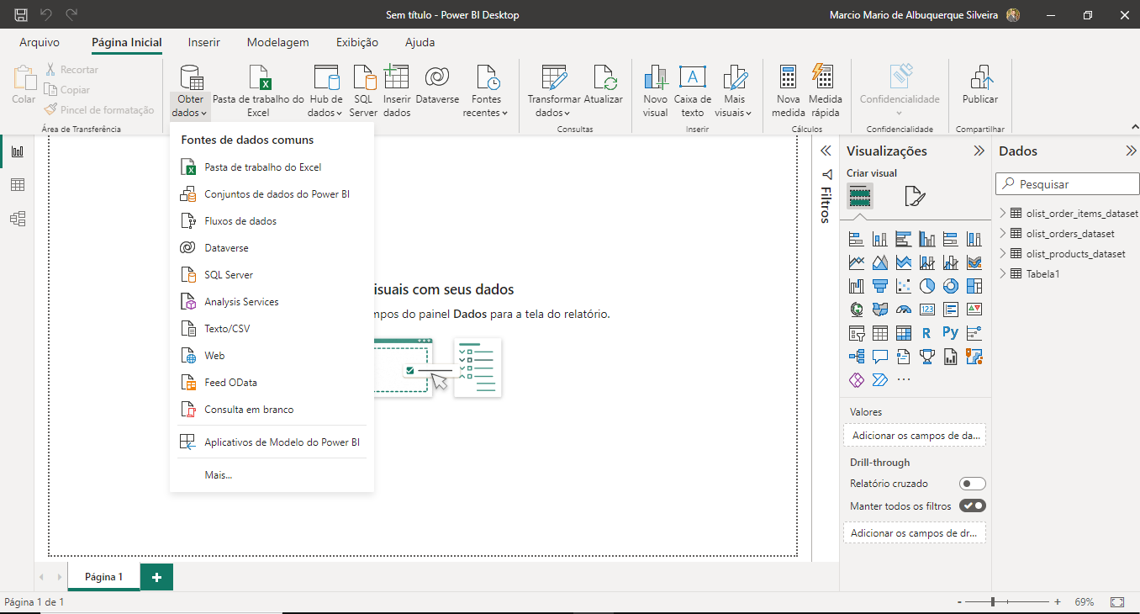Choose Consulta em branco menu item
1140x614 pixels.
click(272, 410)
